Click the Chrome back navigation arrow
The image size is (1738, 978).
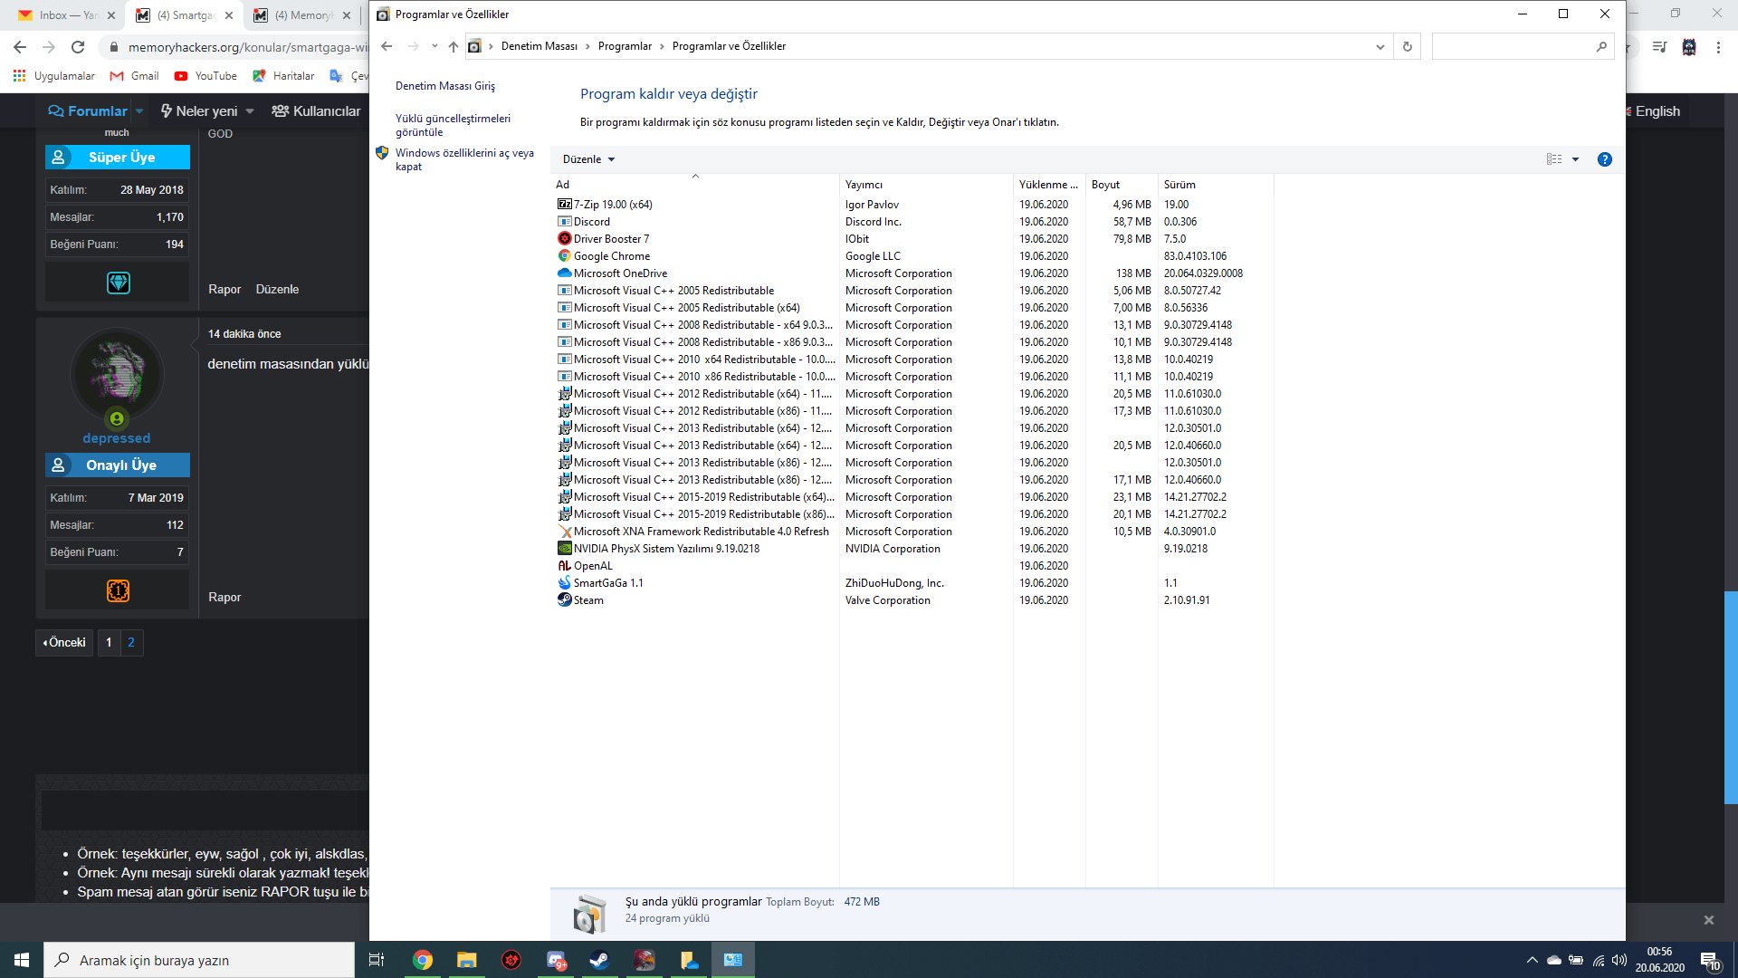[20, 47]
